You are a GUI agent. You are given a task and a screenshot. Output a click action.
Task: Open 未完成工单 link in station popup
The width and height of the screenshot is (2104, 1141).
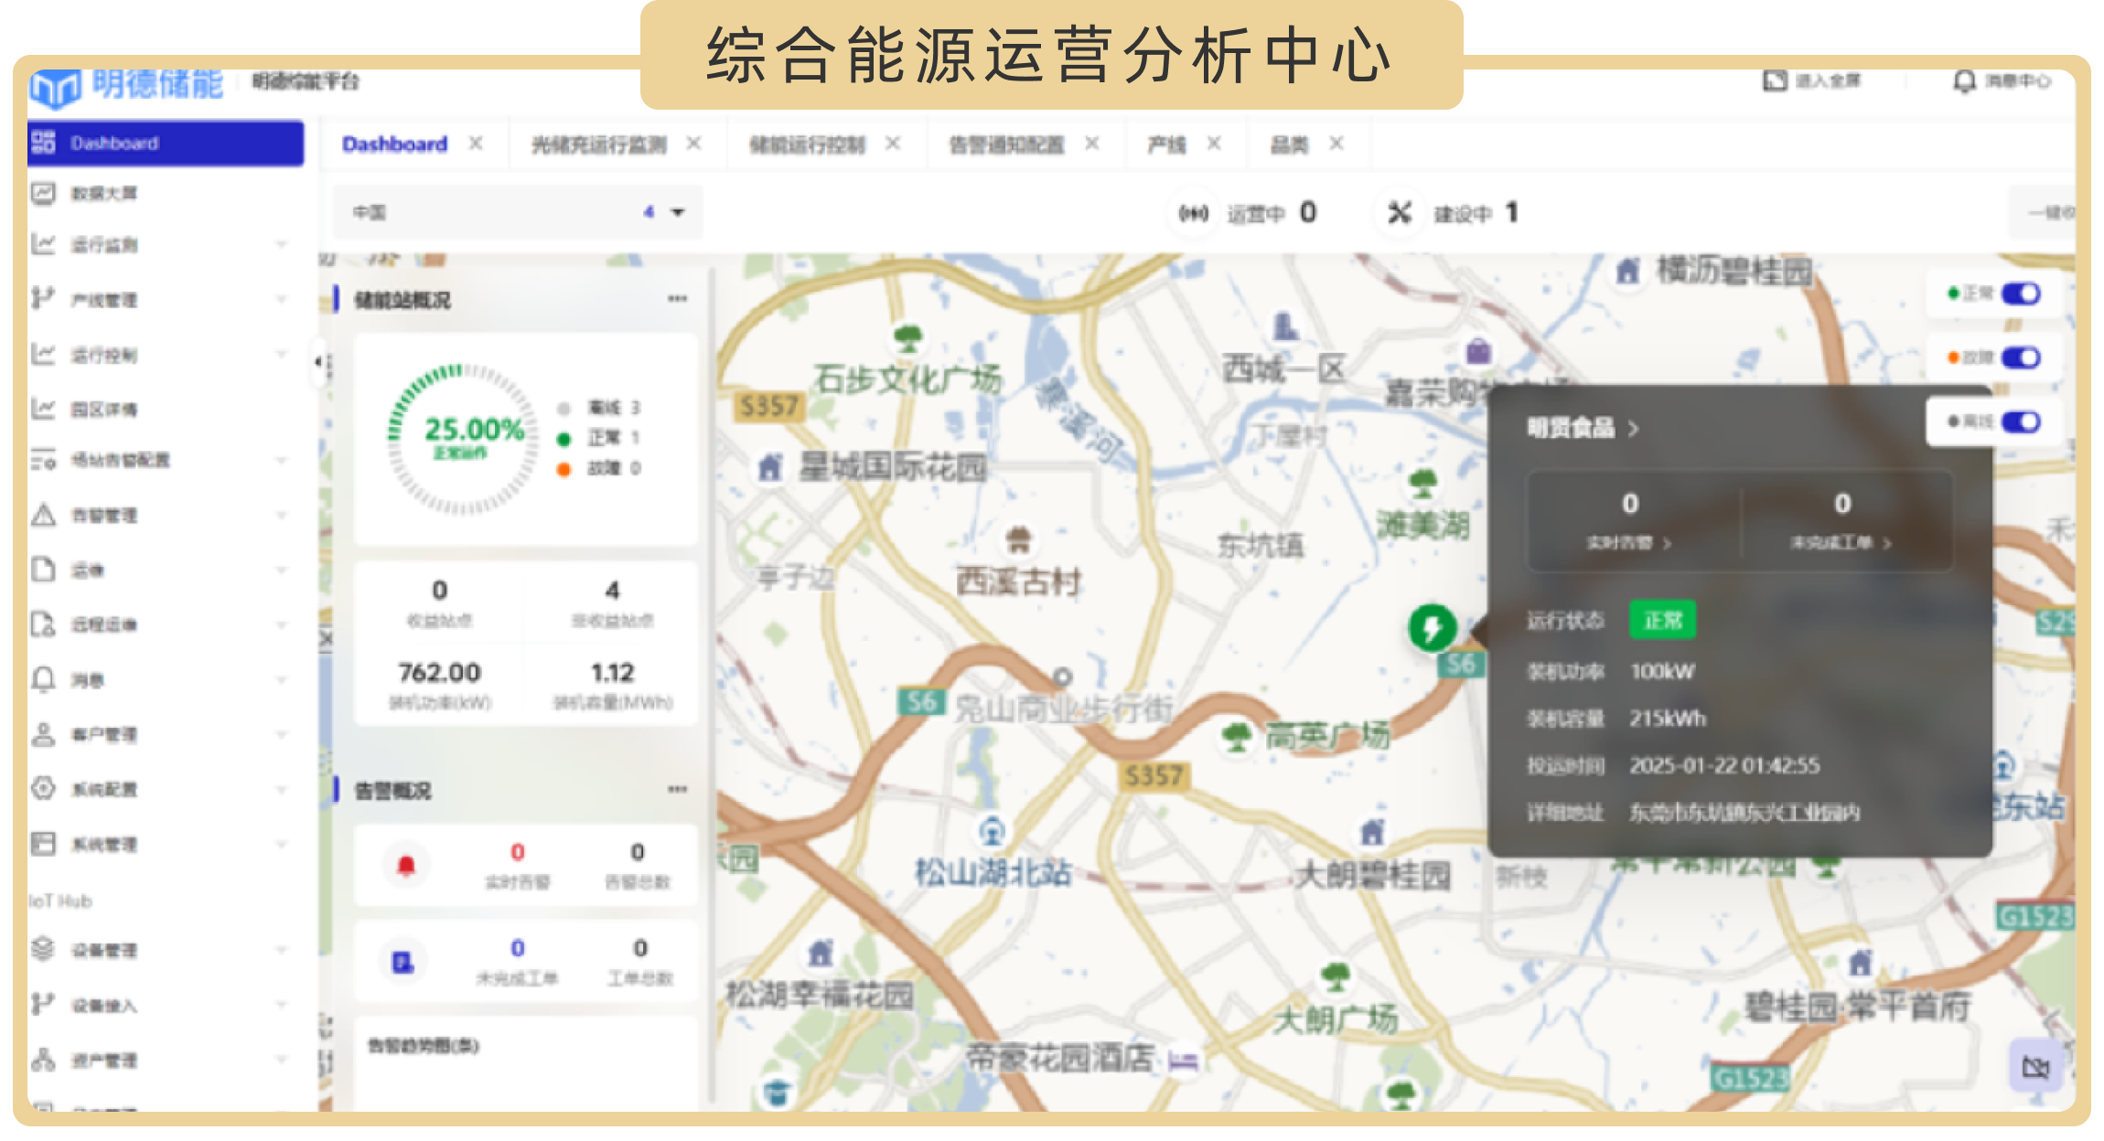point(1841,543)
